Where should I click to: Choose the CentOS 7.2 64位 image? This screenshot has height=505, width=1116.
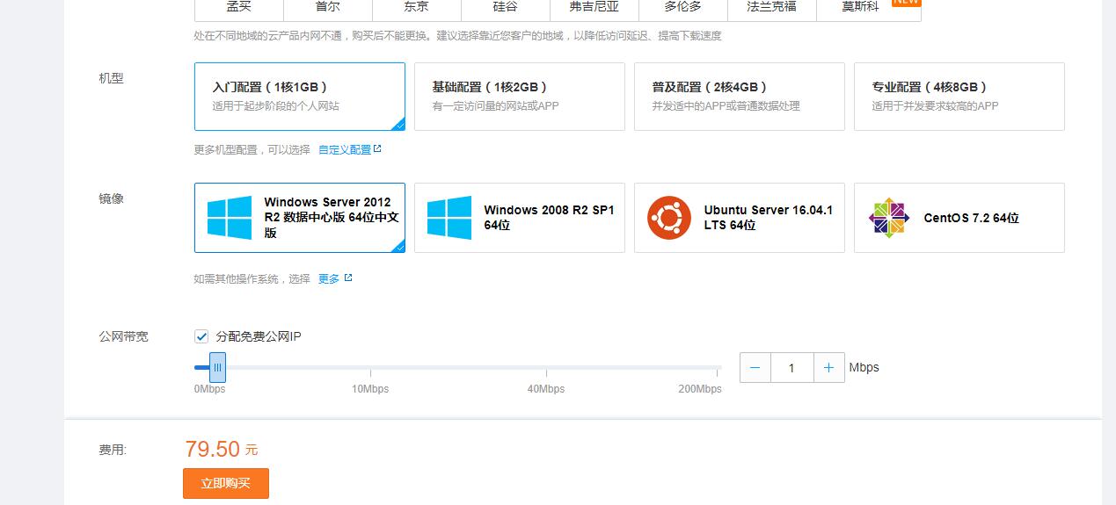tap(959, 218)
